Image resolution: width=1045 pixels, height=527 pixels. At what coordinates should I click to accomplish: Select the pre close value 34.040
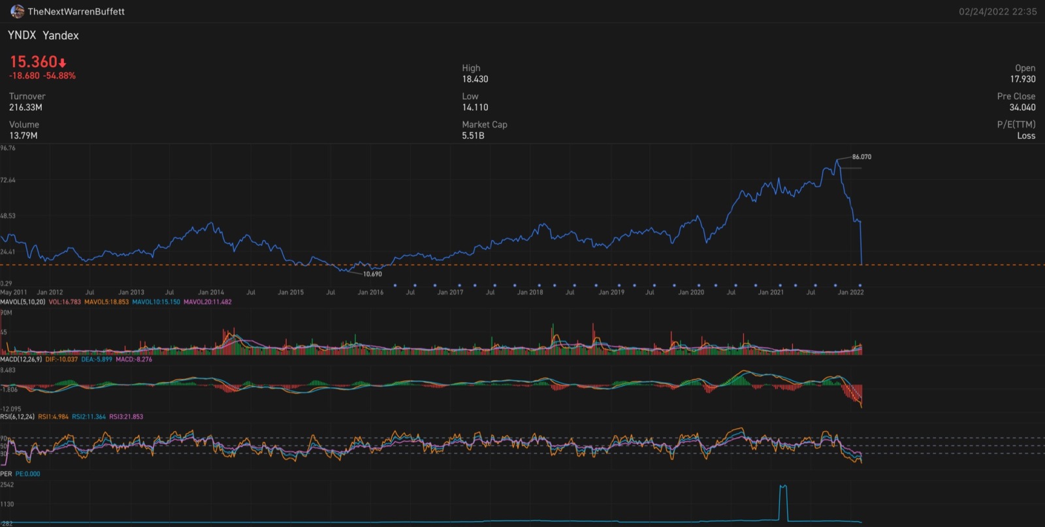(x=1023, y=107)
